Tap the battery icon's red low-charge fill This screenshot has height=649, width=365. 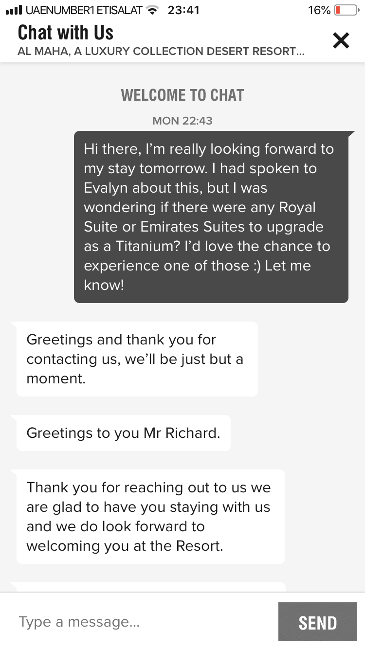coord(339,10)
